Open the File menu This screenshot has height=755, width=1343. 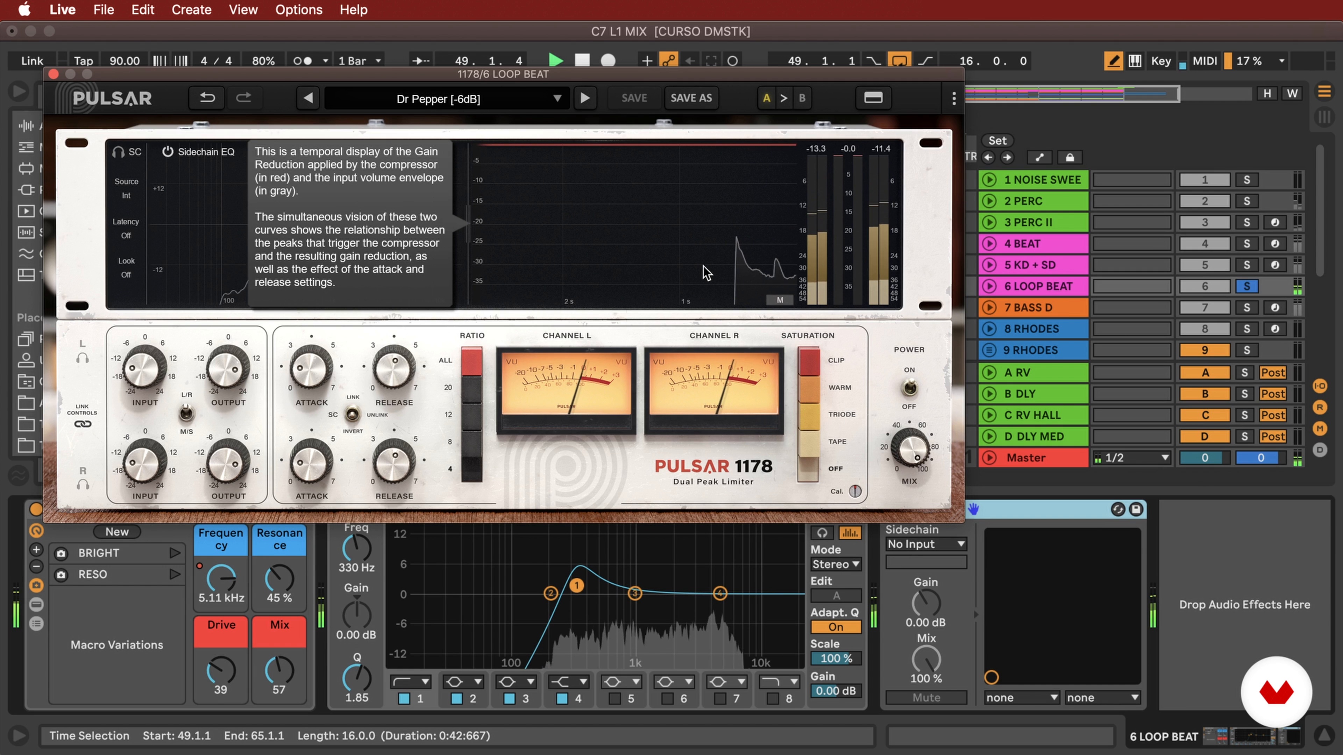pyautogui.click(x=103, y=9)
